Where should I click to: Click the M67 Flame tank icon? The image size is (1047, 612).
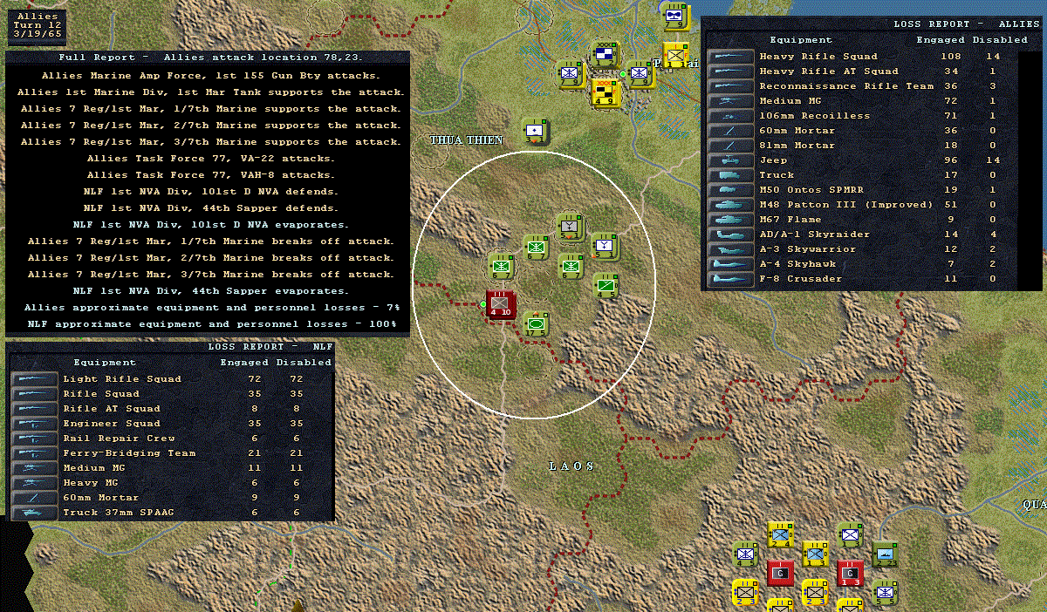pyautogui.click(x=729, y=220)
